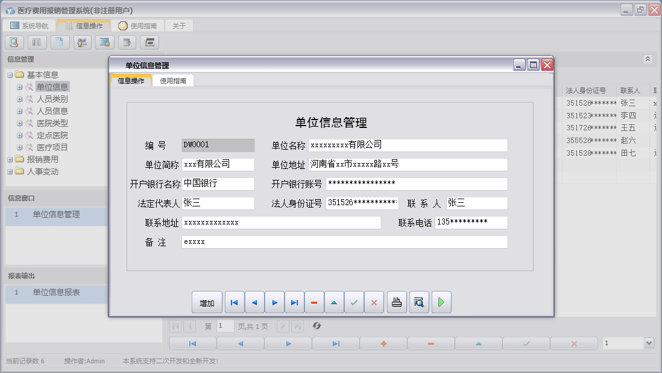
Task: Collapse the right panel using the top chevron
Action: tap(648, 59)
